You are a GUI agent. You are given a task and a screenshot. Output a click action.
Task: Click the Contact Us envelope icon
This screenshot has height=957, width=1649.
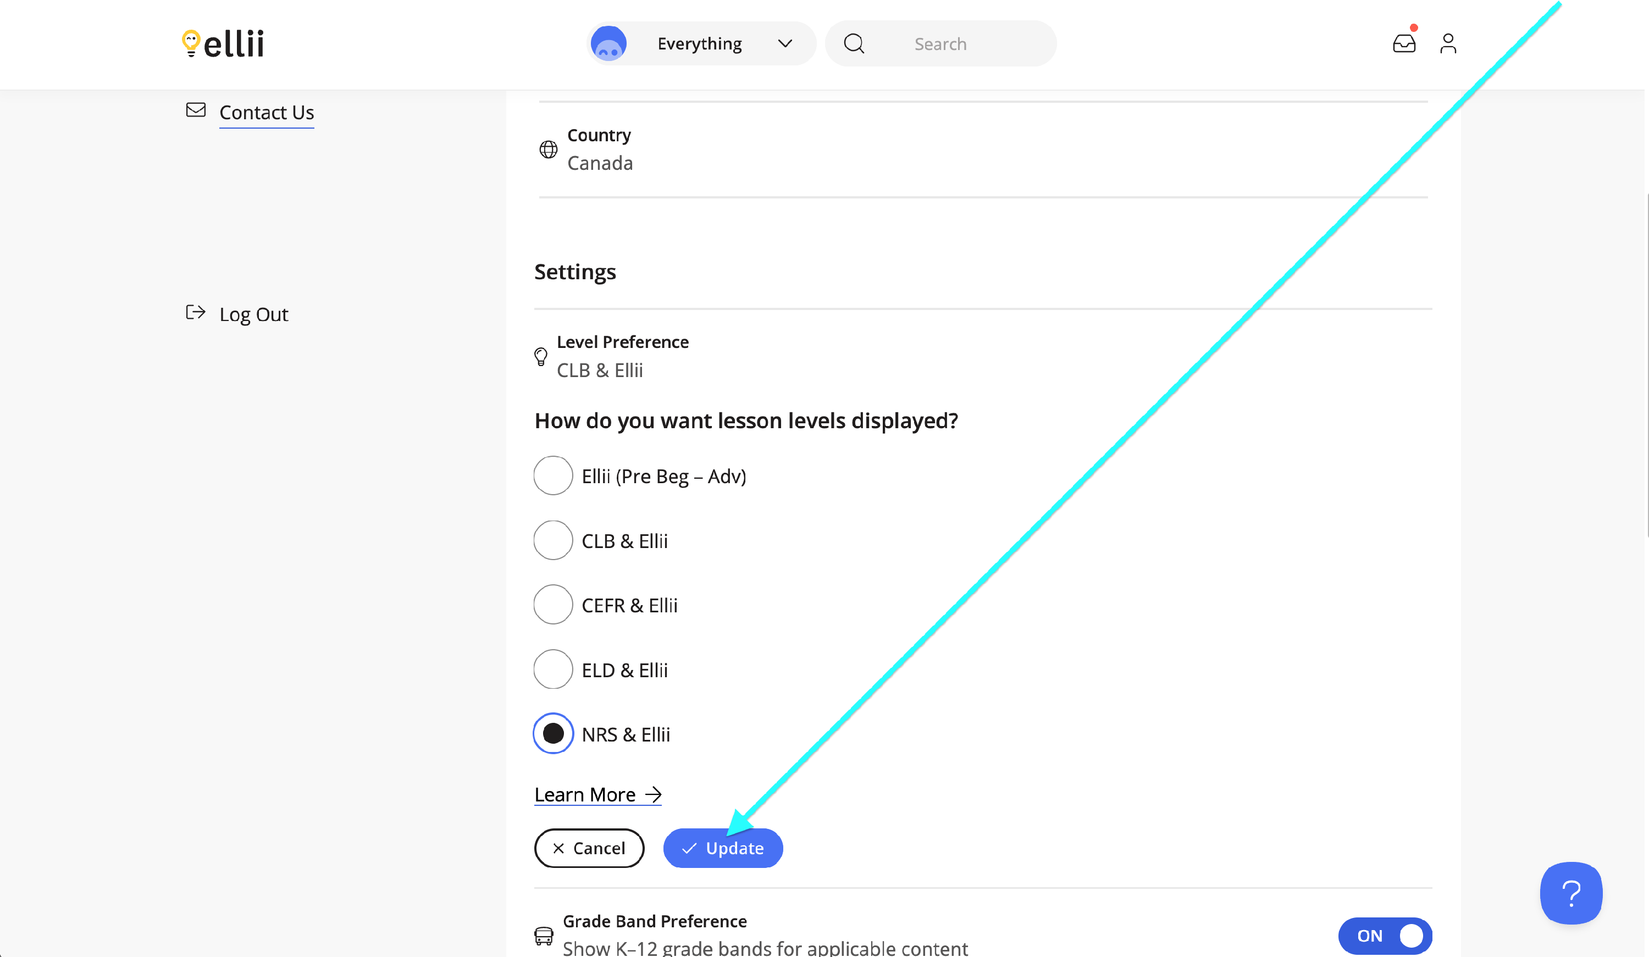coord(196,110)
